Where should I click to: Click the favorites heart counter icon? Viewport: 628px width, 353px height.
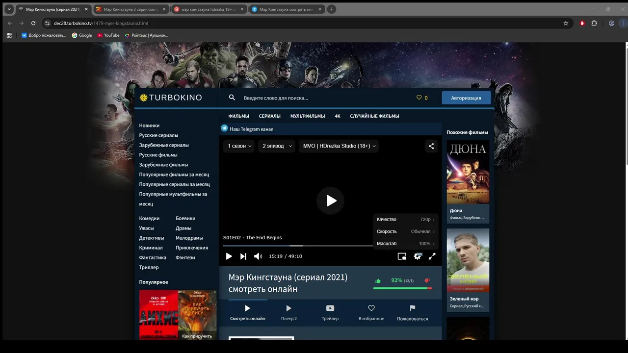pos(419,98)
